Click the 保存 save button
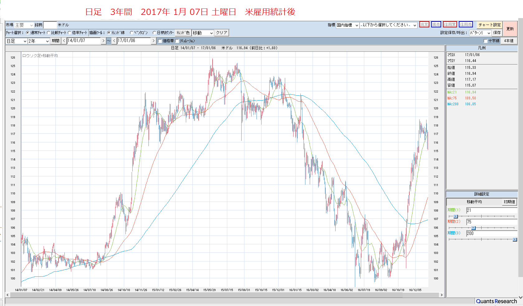Image resolution: width=523 pixels, height=306 pixels. (x=497, y=33)
